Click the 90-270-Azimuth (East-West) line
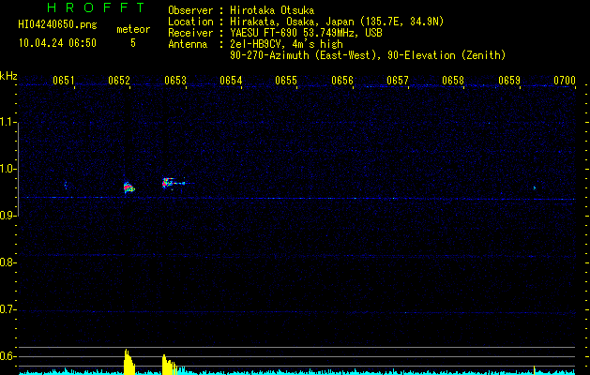590x375 pixels. [368, 55]
